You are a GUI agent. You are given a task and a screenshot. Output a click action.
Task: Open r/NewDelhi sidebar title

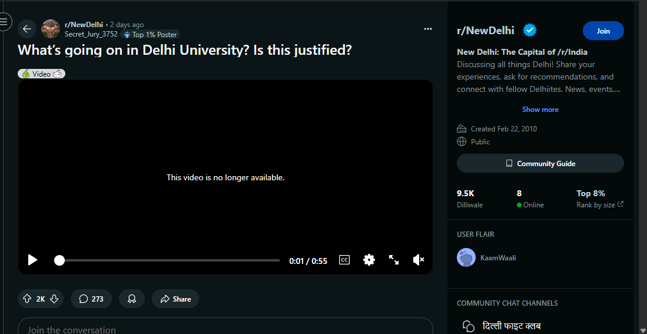coord(485,31)
